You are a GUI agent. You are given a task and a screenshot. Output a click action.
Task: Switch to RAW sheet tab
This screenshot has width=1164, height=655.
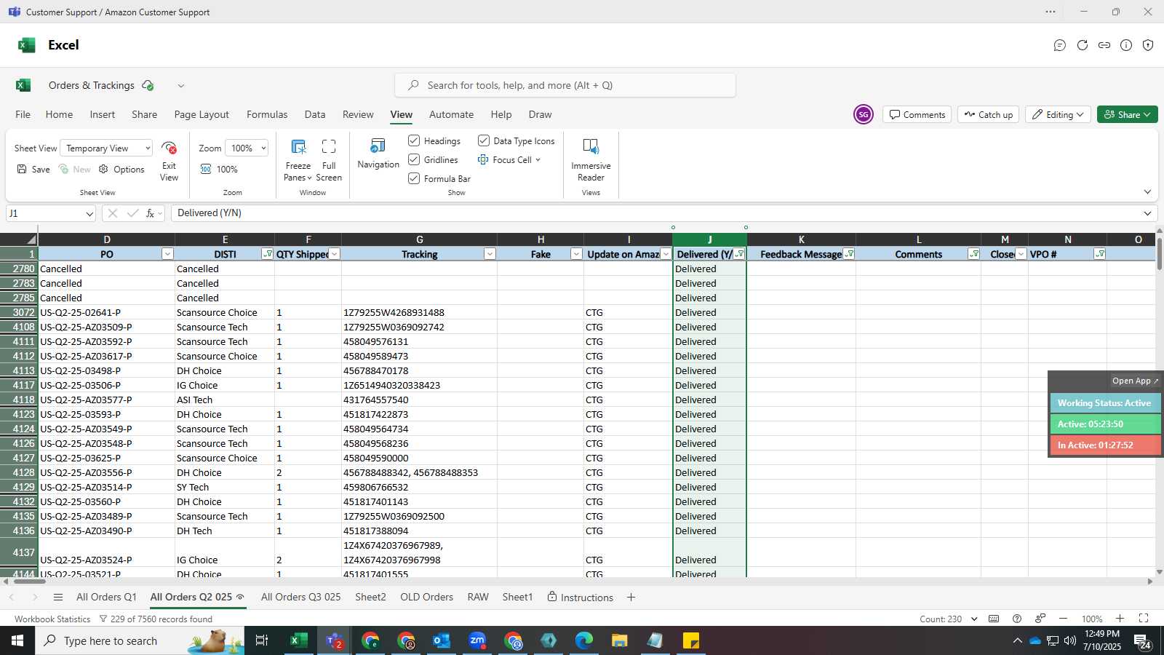click(x=478, y=597)
